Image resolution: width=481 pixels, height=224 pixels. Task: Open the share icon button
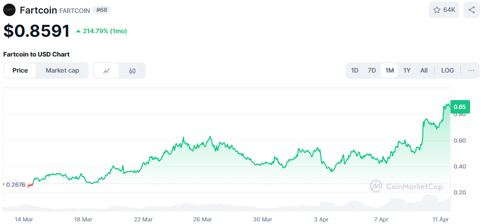(x=471, y=10)
